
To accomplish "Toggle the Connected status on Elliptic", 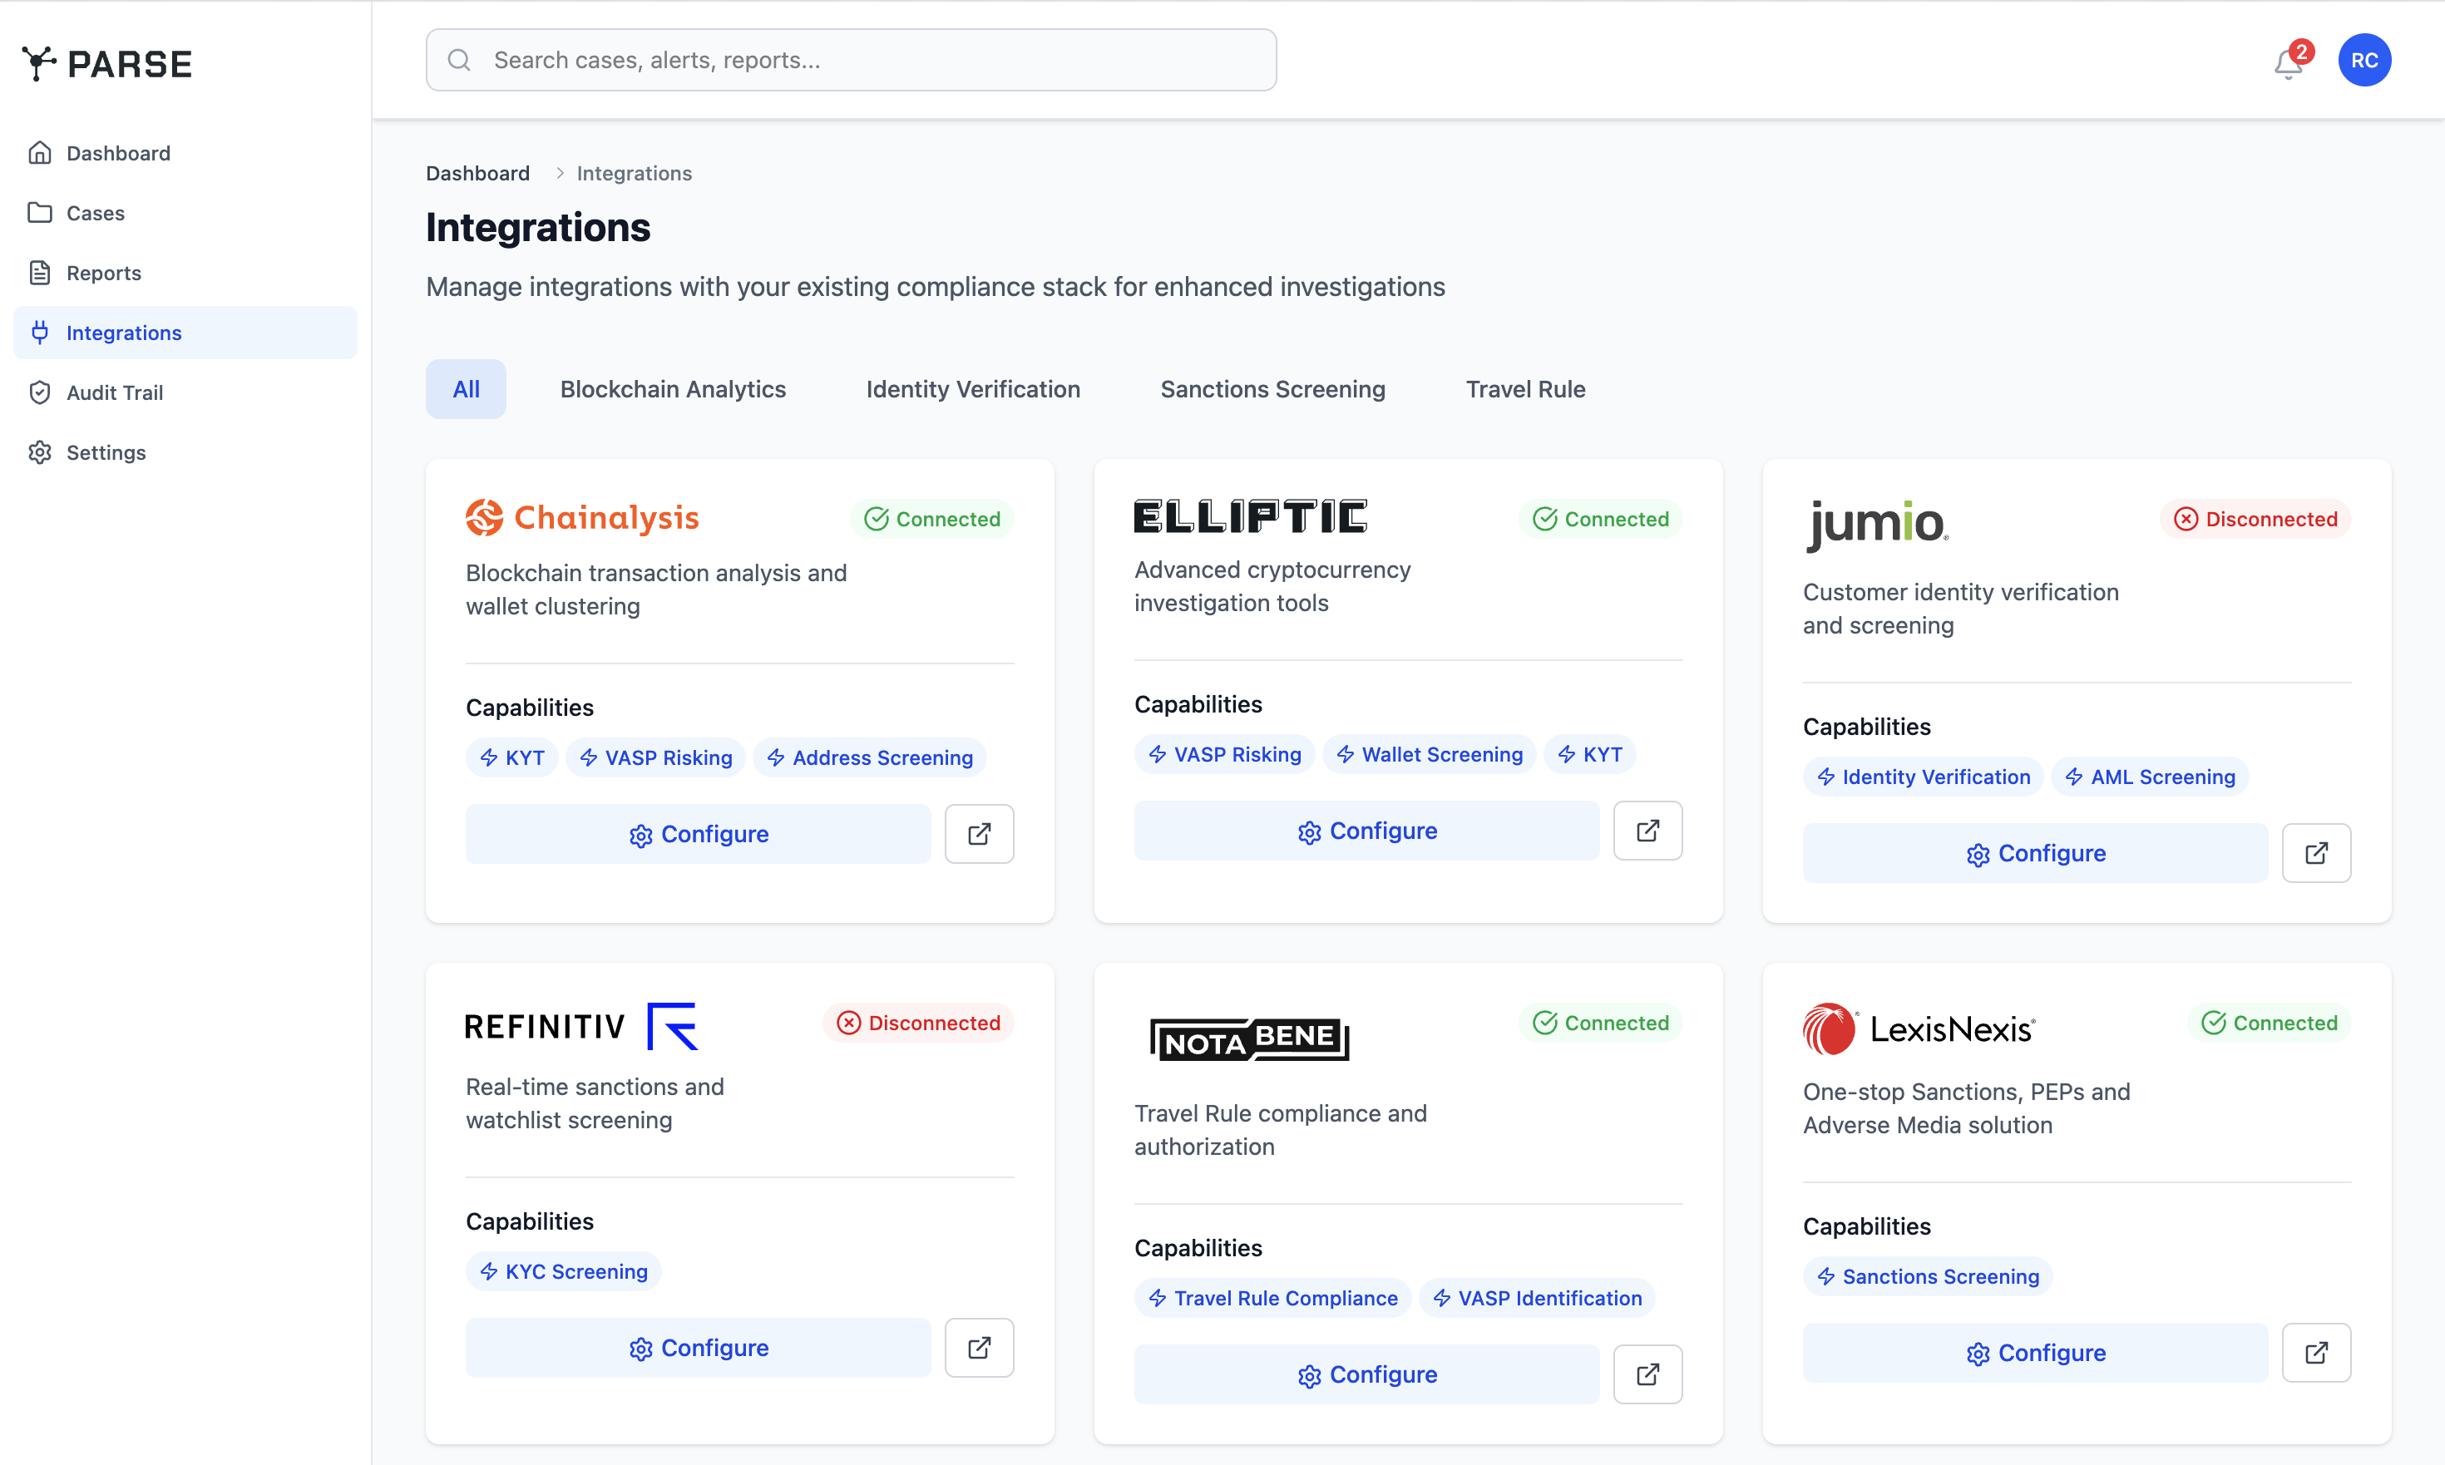I will [x=1600, y=518].
